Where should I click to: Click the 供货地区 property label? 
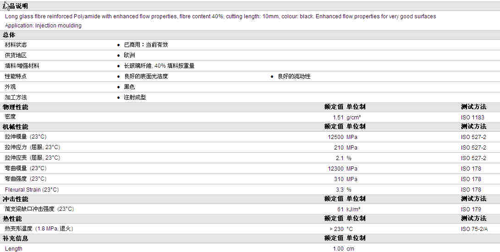(x=16, y=55)
